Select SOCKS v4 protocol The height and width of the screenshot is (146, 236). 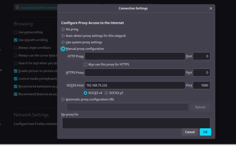86,93
